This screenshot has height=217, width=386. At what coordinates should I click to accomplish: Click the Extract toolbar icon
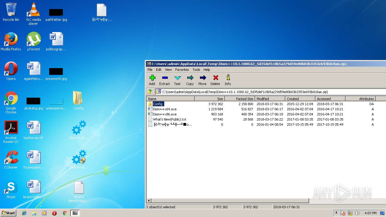pos(165,80)
